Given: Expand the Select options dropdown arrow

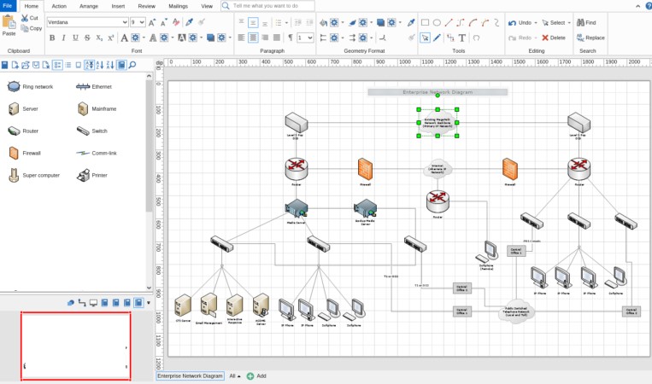Looking at the screenshot, I should 569,23.
